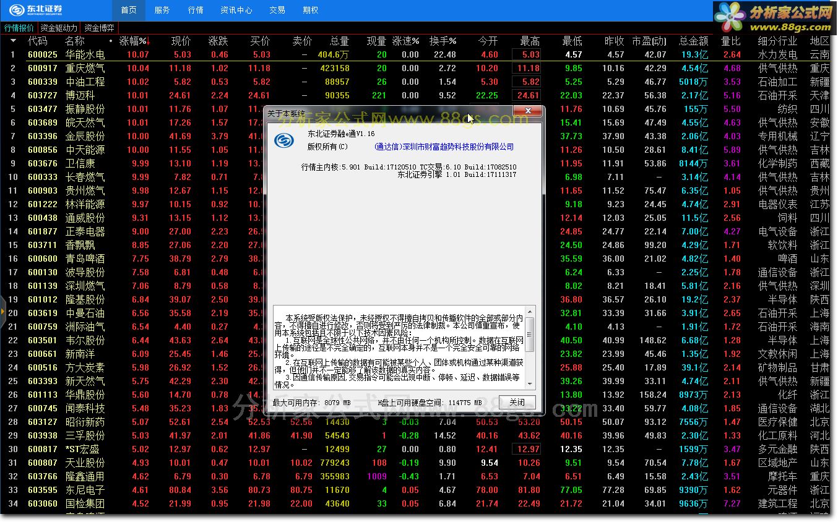Viewport: 838px width, 522px height.
Task: Select the 青岛啤酒 stock name
Action: tap(85, 259)
